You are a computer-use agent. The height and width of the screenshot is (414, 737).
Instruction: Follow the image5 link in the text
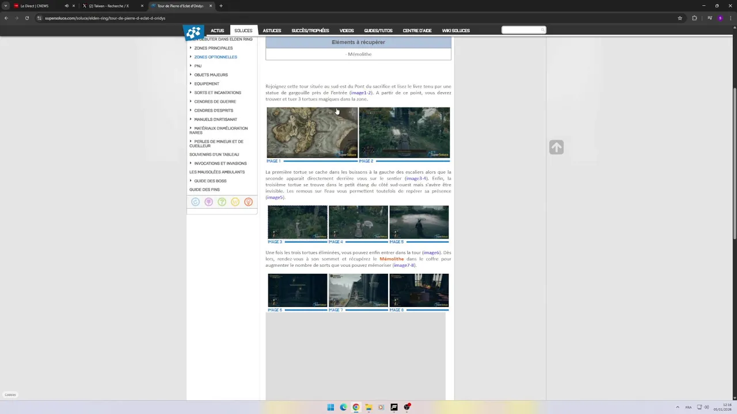pos(275,197)
